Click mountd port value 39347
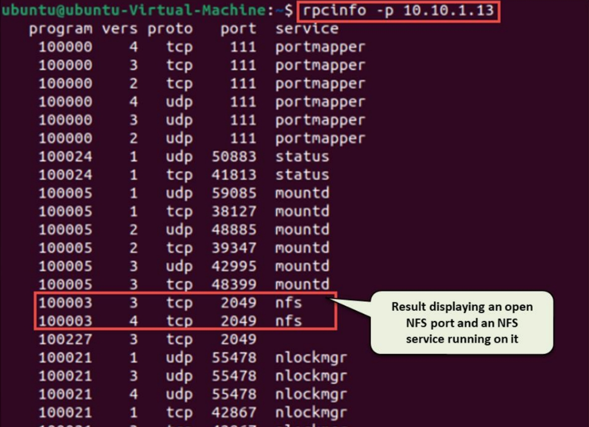 pos(234,248)
